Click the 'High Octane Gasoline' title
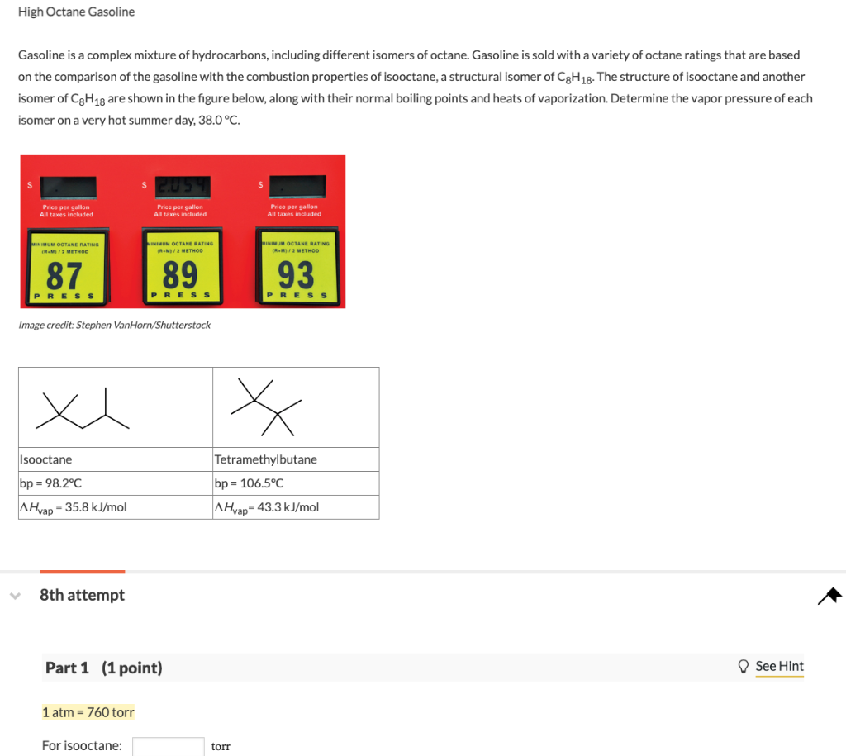Screen dimensions: 846x756 [x=76, y=12]
